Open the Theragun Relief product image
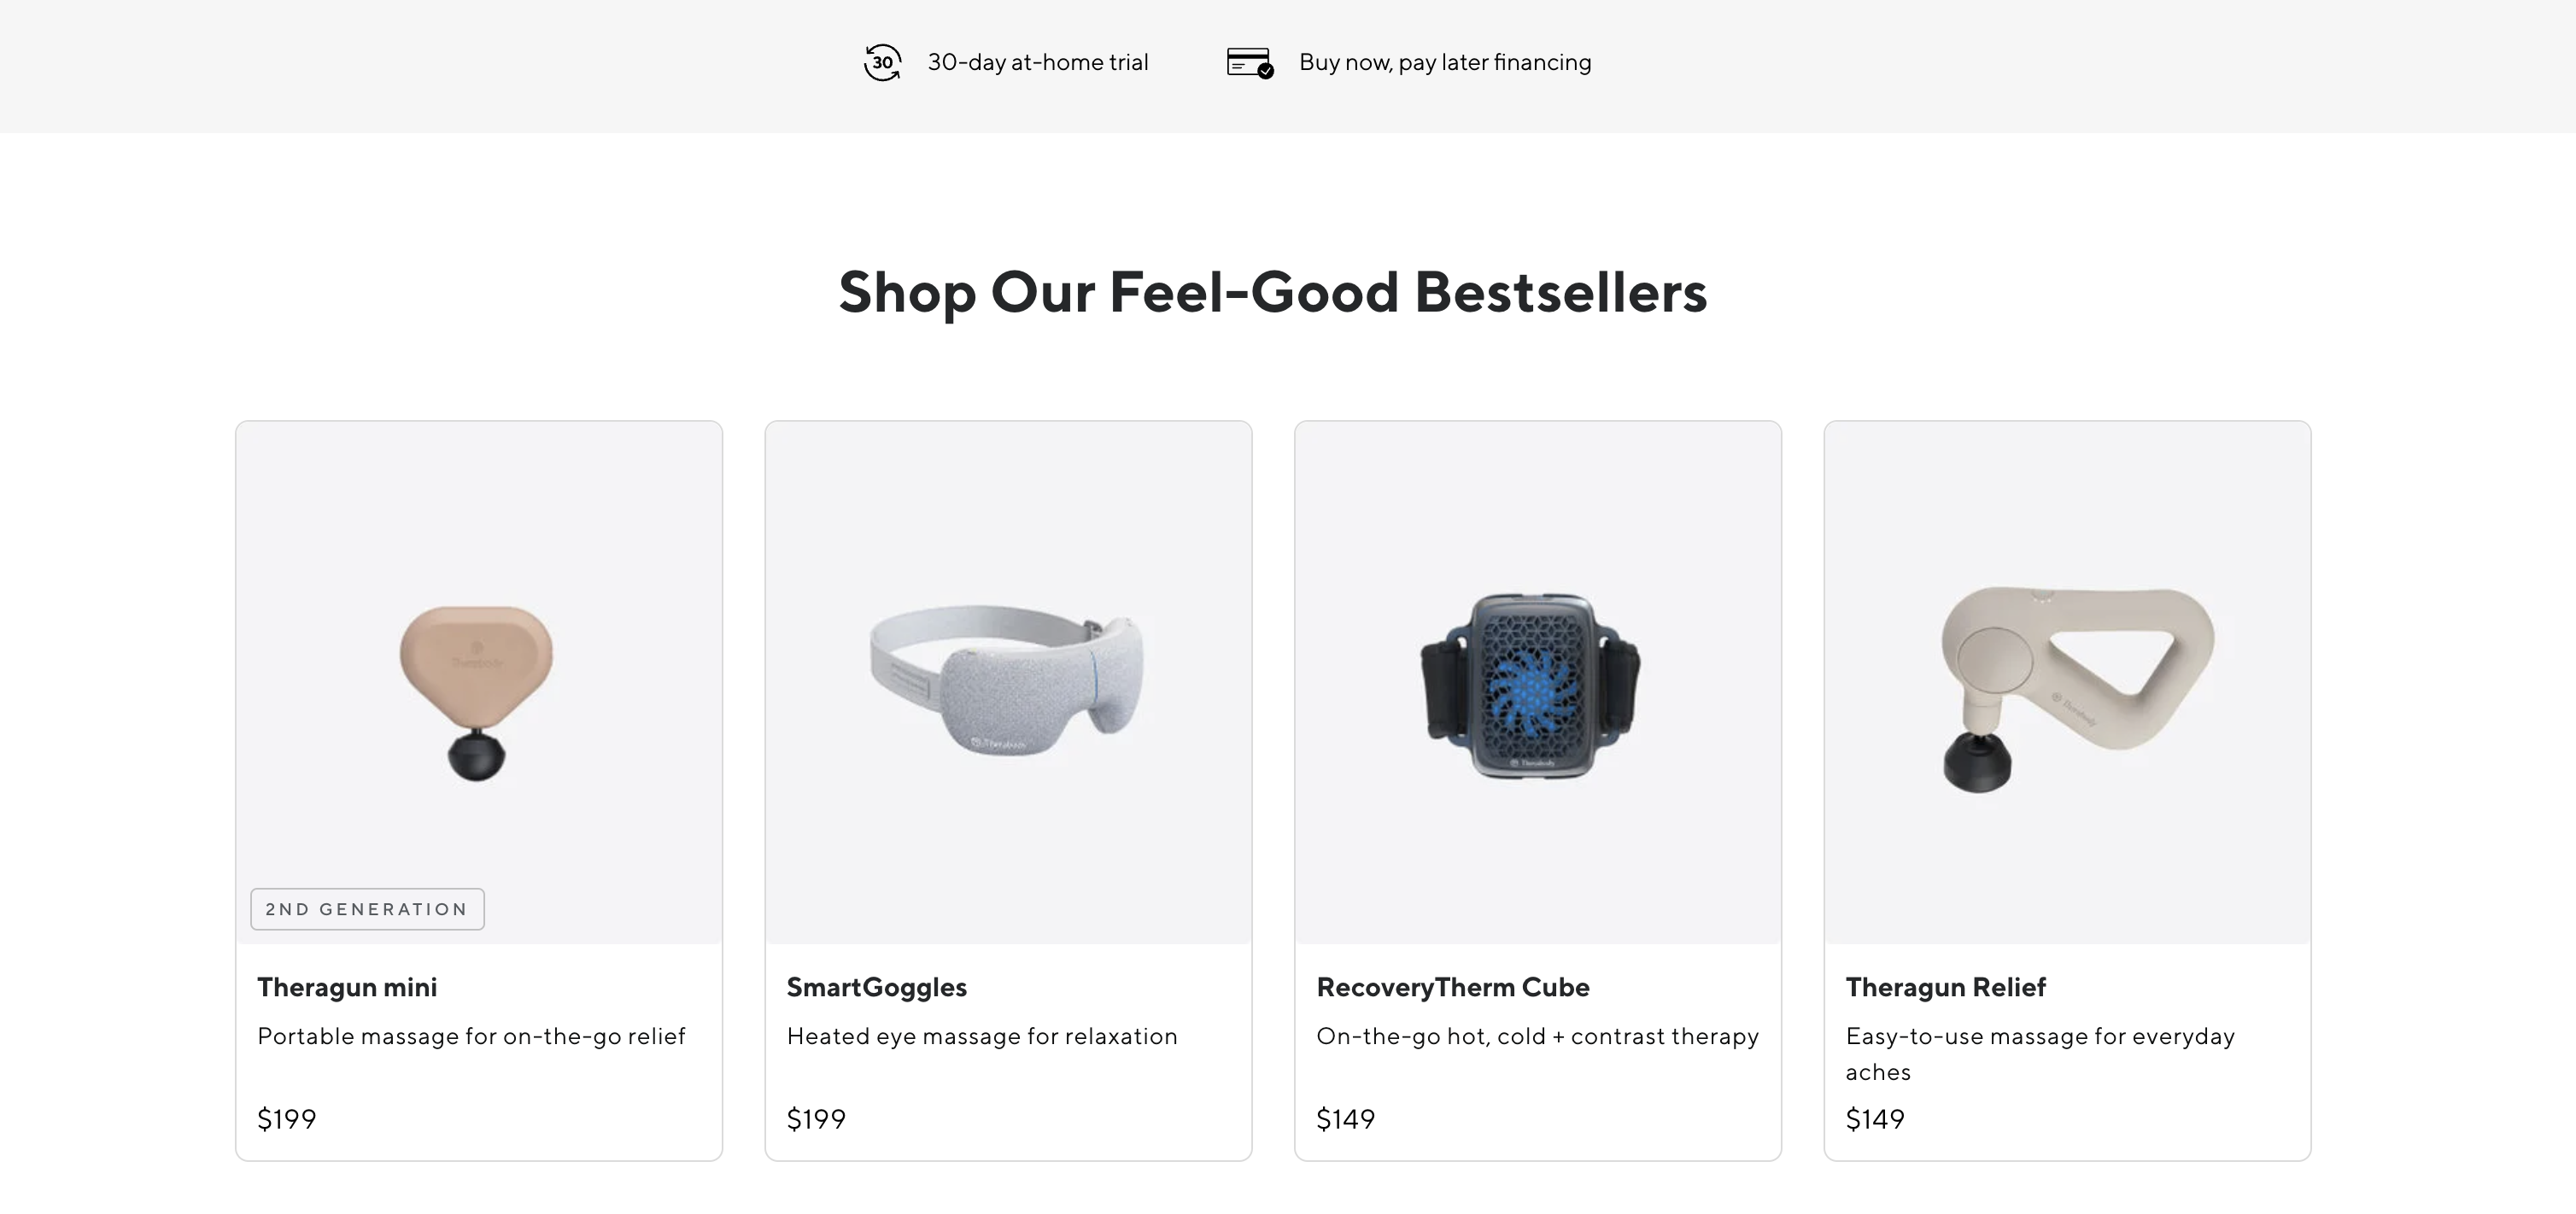2576x1214 pixels. click(2067, 682)
